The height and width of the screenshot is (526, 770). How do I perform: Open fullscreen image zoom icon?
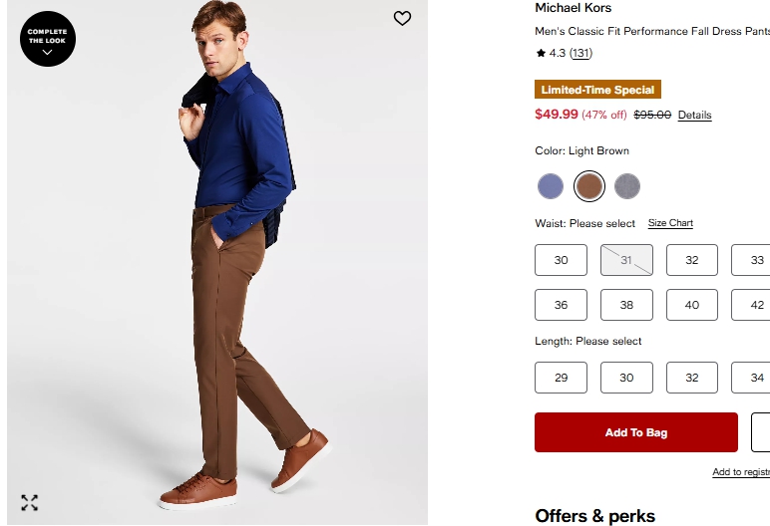(x=30, y=502)
